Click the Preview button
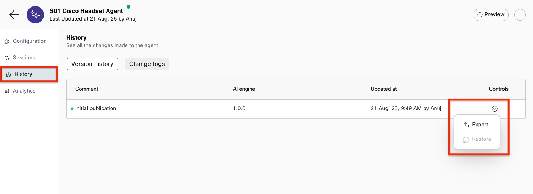The width and height of the screenshot is (533, 194). pos(491,15)
